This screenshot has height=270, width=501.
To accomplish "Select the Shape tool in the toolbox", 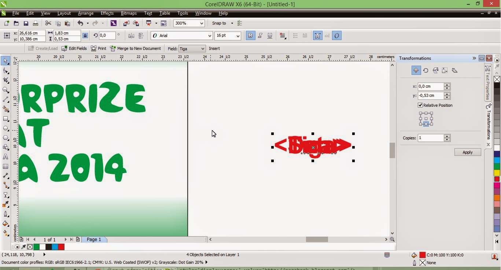I will [x=5, y=71].
